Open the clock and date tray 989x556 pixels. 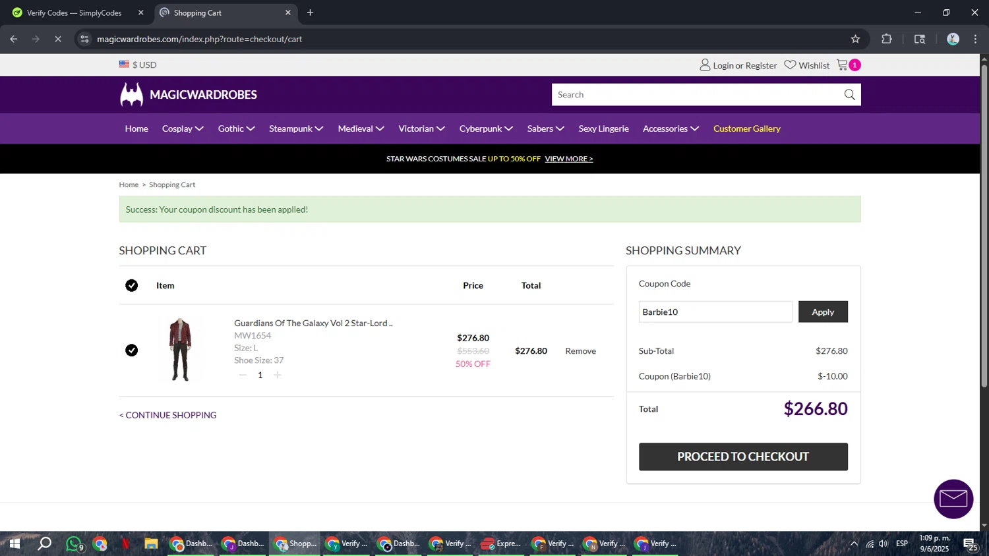point(934,543)
